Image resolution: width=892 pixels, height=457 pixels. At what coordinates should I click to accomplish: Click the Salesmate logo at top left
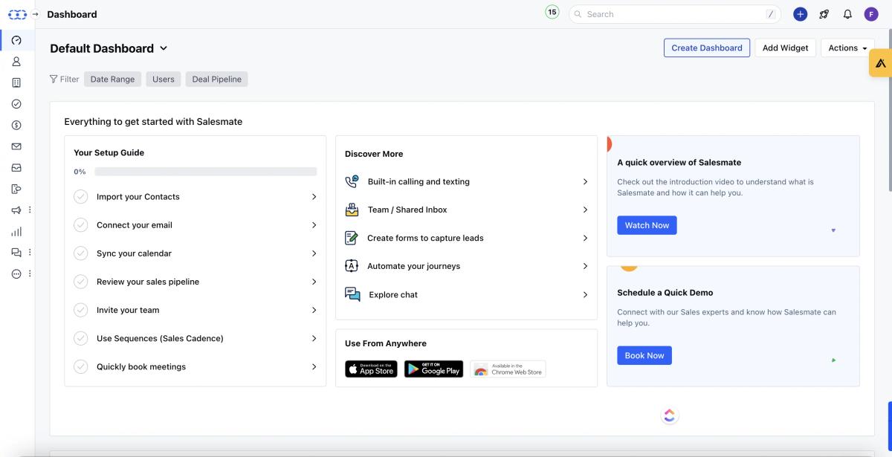click(16, 14)
